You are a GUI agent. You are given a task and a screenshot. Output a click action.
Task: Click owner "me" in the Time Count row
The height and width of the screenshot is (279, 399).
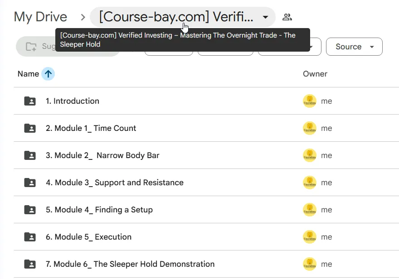click(x=326, y=128)
